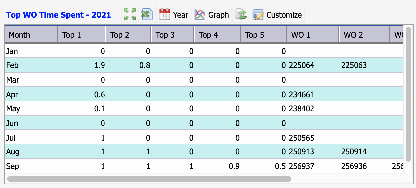
Task: Select the Mar row label
Action: [13, 80]
